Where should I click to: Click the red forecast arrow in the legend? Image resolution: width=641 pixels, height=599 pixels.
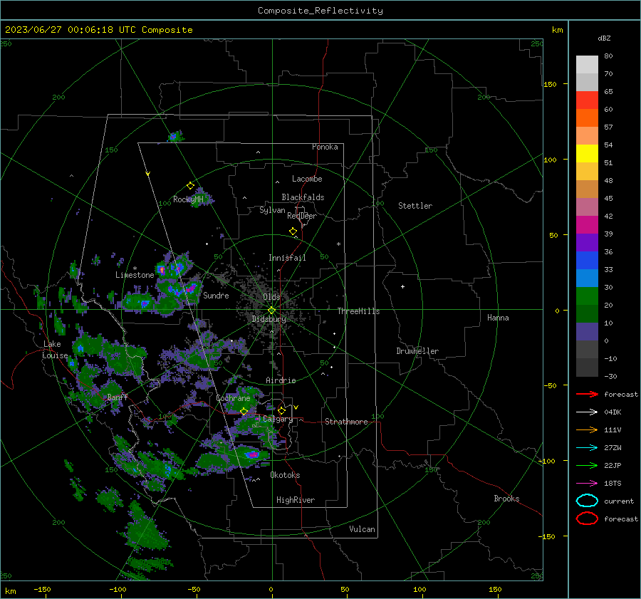click(587, 394)
